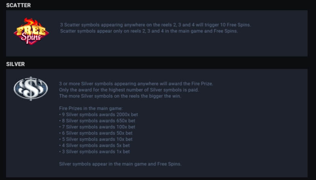Select the SCATTER section heading
The width and height of the screenshot is (316, 180).
(x=19, y=5)
